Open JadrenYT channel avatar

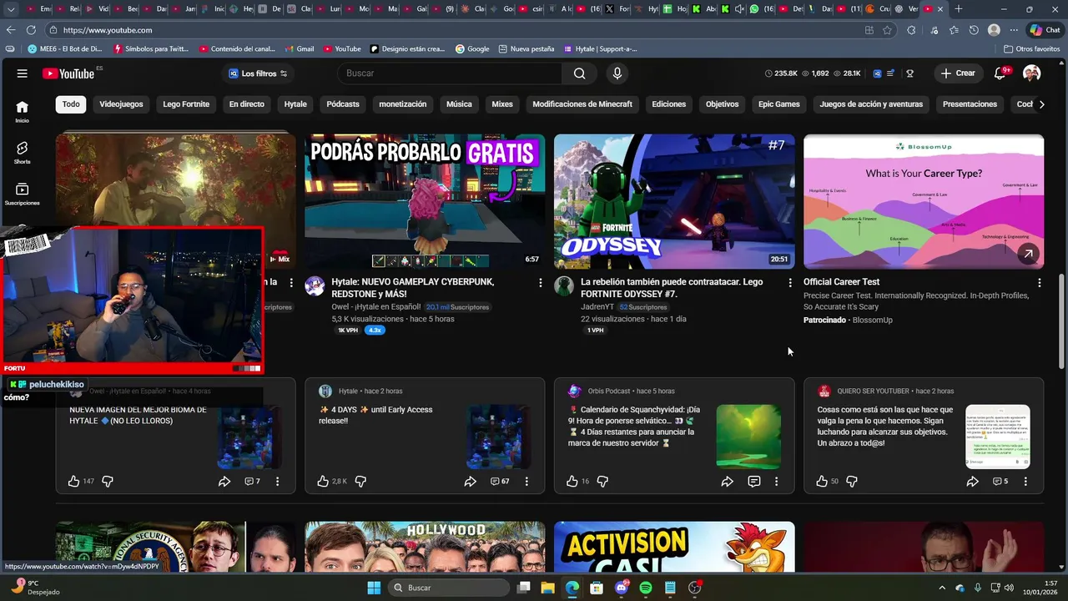(x=564, y=286)
